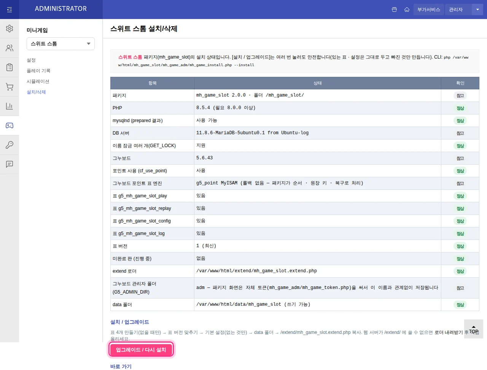The width and height of the screenshot is (487, 370).
Task: Open the 플레이 기록 menu item
Action: click(38, 71)
